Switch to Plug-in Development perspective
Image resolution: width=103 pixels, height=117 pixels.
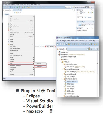[80, 7]
